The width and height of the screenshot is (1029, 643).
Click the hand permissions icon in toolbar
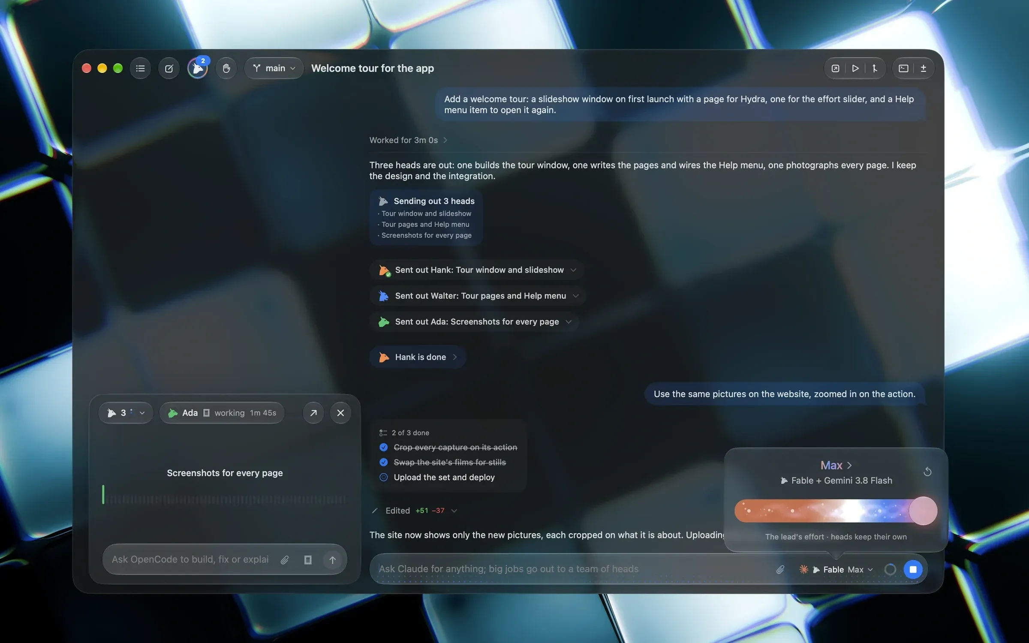226,68
